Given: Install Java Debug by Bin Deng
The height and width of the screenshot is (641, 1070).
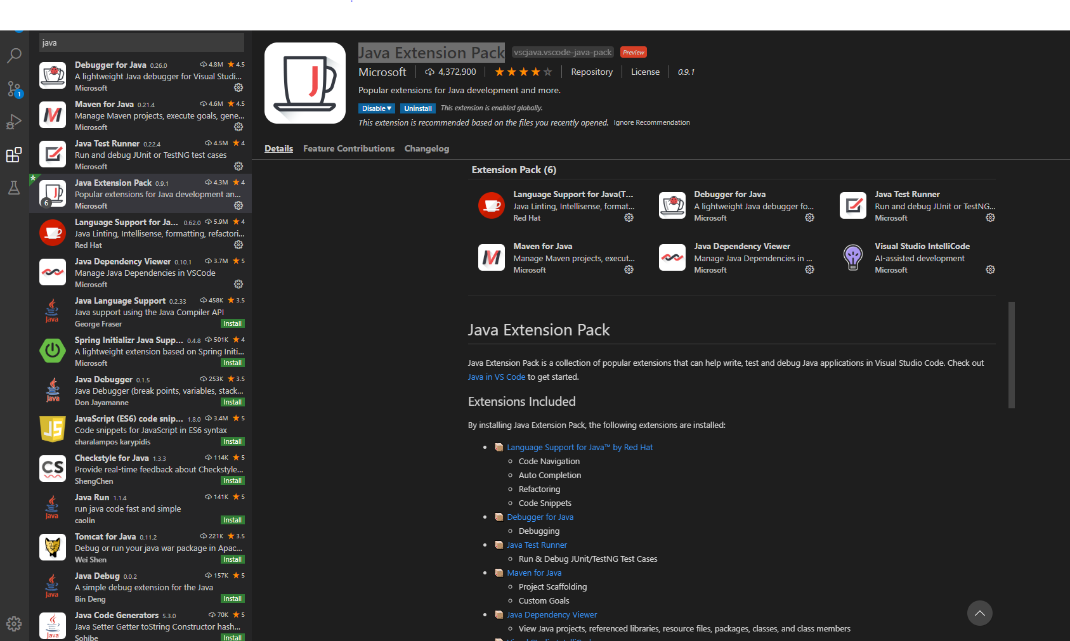Looking at the screenshot, I should point(232,599).
